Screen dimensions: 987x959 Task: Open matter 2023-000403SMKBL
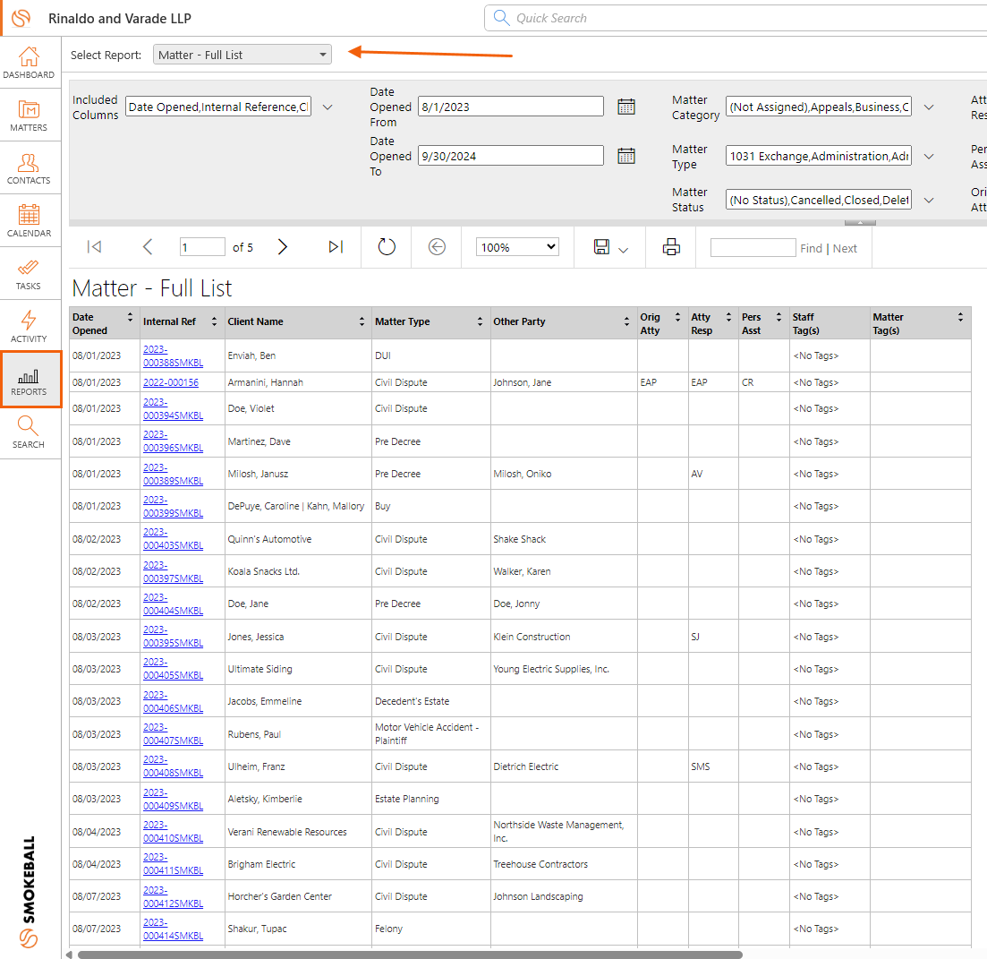coord(173,539)
